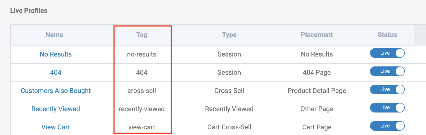This screenshot has width=426, height=135.
Task: Select the no-results tag cell
Action: (142, 54)
